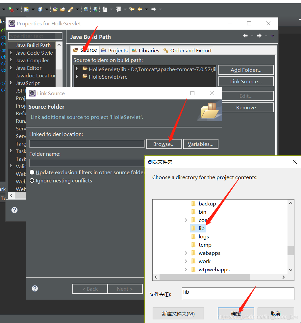Click the Run External Tools toolbar icon
The width and height of the screenshot is (301, 323).
(11, 9)
